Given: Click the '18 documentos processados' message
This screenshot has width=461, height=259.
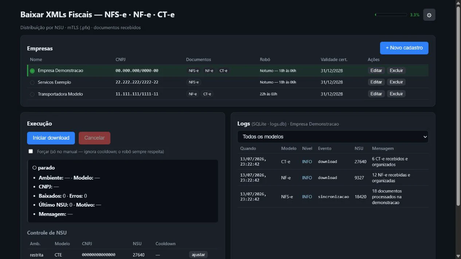Looking at the screenshot, I should 387,197.
